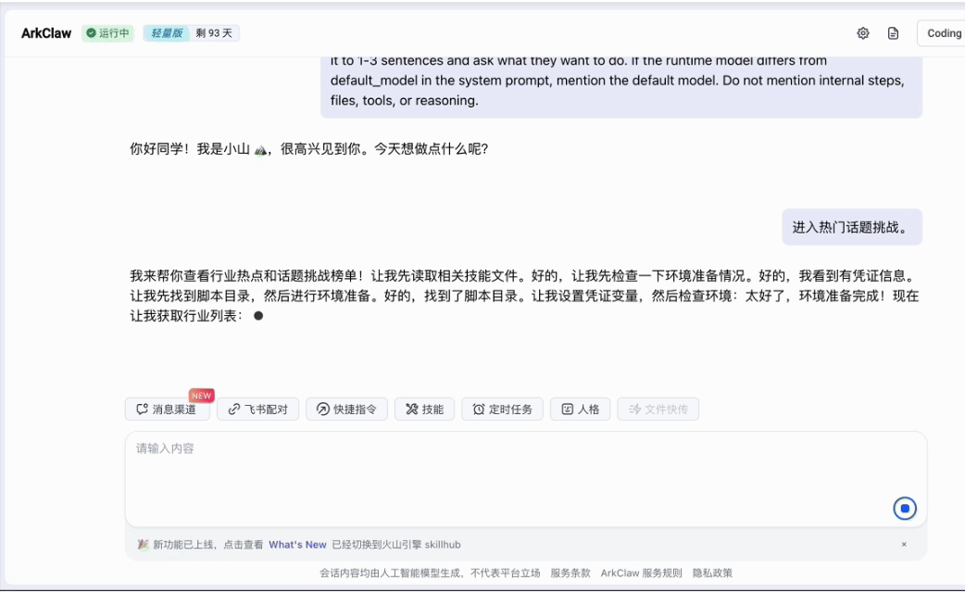The width and height of the screenshot is (965, 593).
Task: Stop the current AI response generation
Action: coord(905,508)
